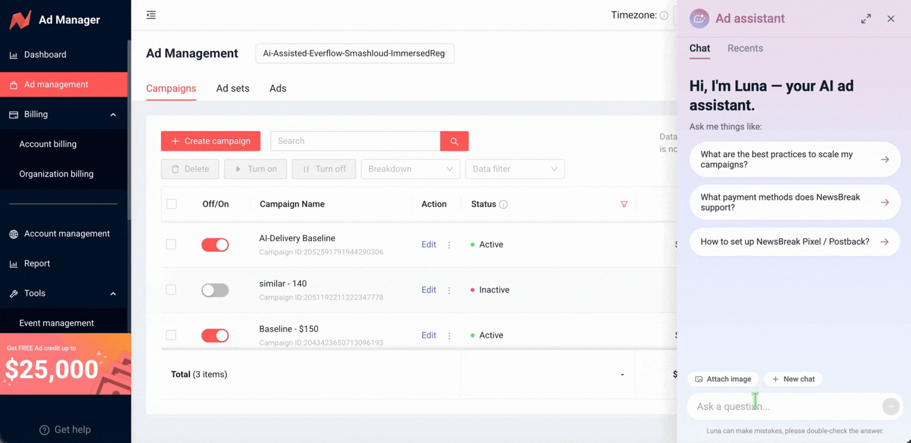Click the similar - 140 campaign name
The width and height of the screenshot is (911, 443).
pyautogui.click(x=283, y=283)
